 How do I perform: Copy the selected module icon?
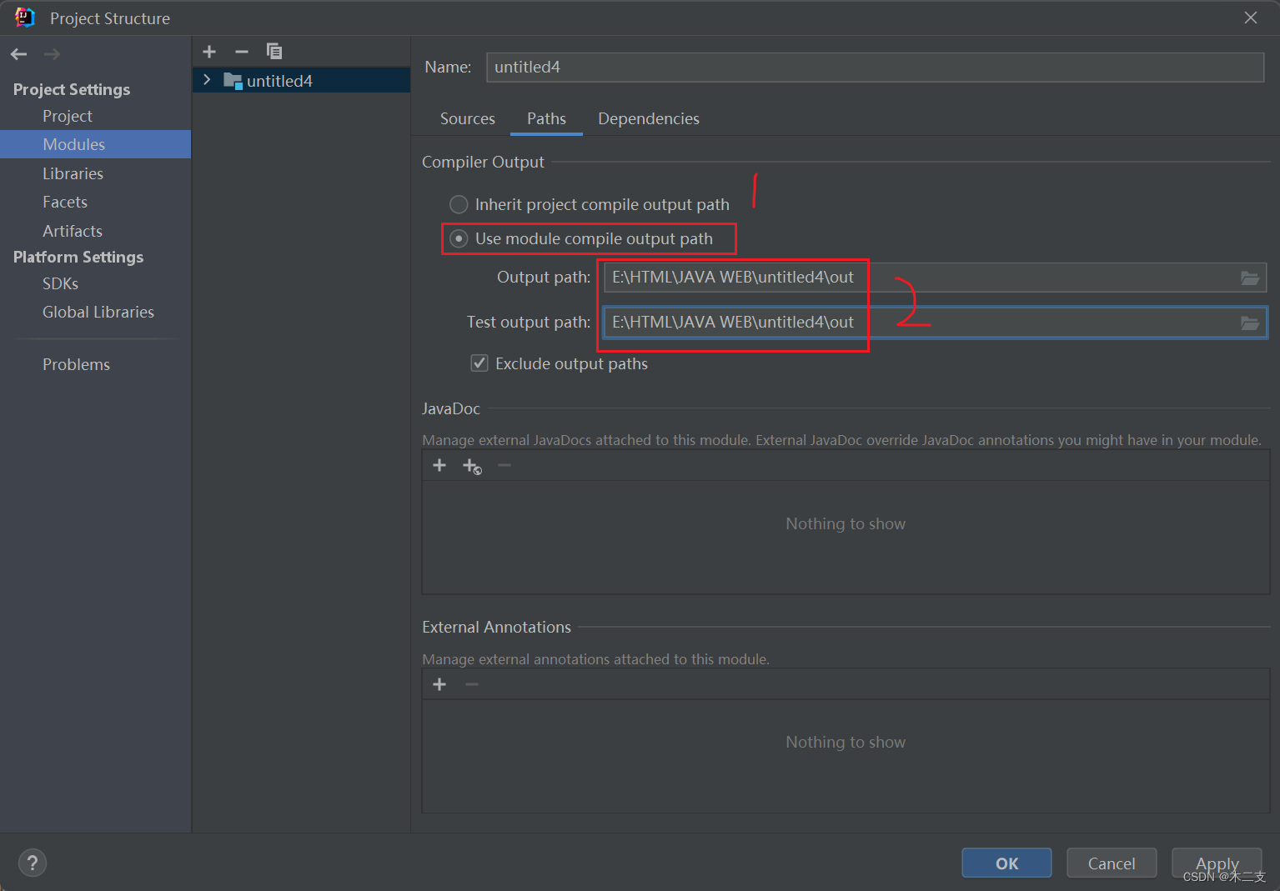click(x=274, y=52)
